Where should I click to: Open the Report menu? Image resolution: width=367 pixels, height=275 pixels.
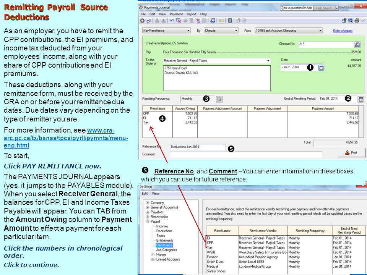pyautogui.click(x=192, y=14)
